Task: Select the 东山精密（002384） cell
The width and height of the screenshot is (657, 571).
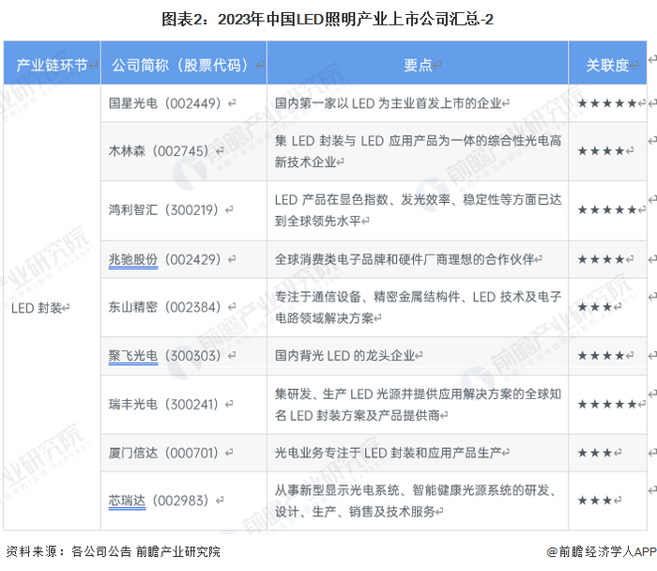Action: point(184,307)
